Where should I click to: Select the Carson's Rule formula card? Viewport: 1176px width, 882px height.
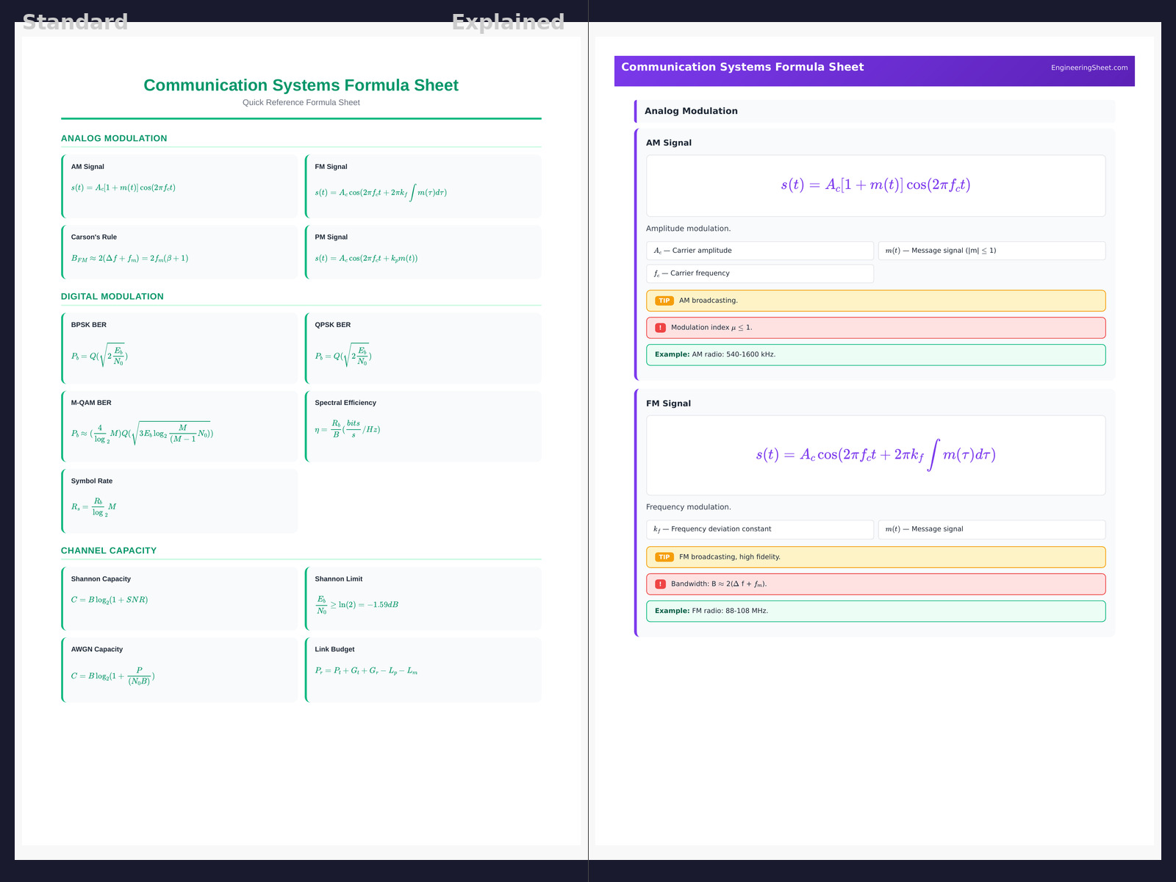click(x=180, y=252)
